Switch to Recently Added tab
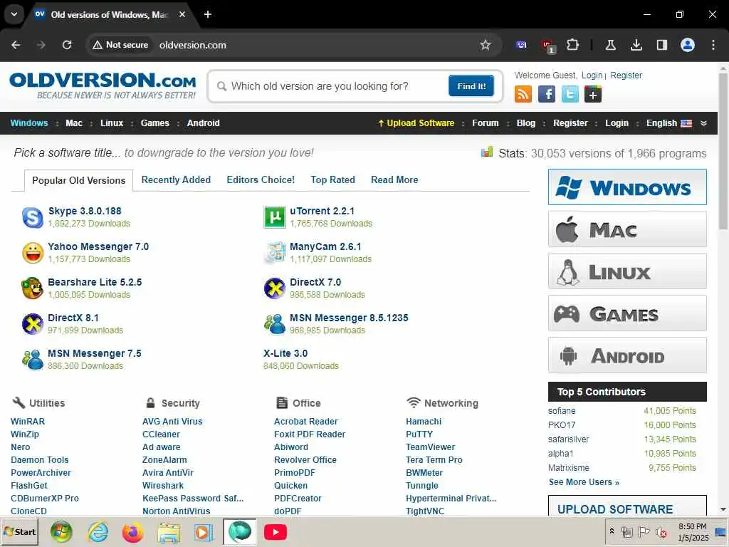This screenshot has width=729, height=547. (x=176, y=179)
